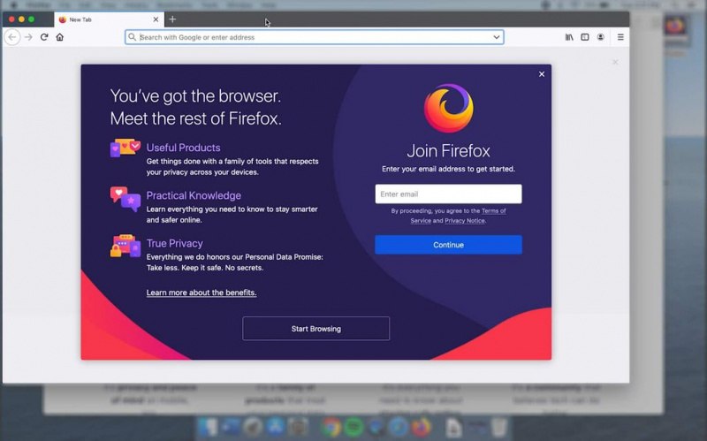Click the blue Continue button
The image size is (707, 441).
coord(448,245)
